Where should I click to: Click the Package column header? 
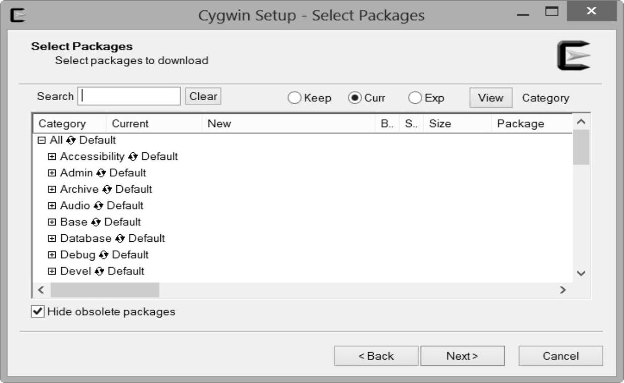(x=520, y=124)
